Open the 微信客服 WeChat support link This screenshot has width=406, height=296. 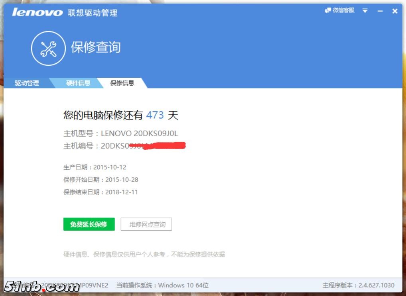[339, 10]
